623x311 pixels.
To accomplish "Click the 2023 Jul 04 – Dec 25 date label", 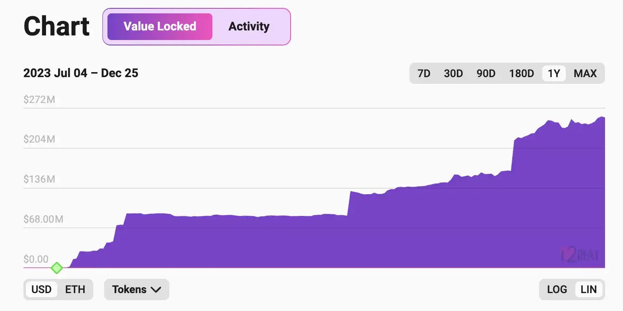I will click(x=81, y=73).
